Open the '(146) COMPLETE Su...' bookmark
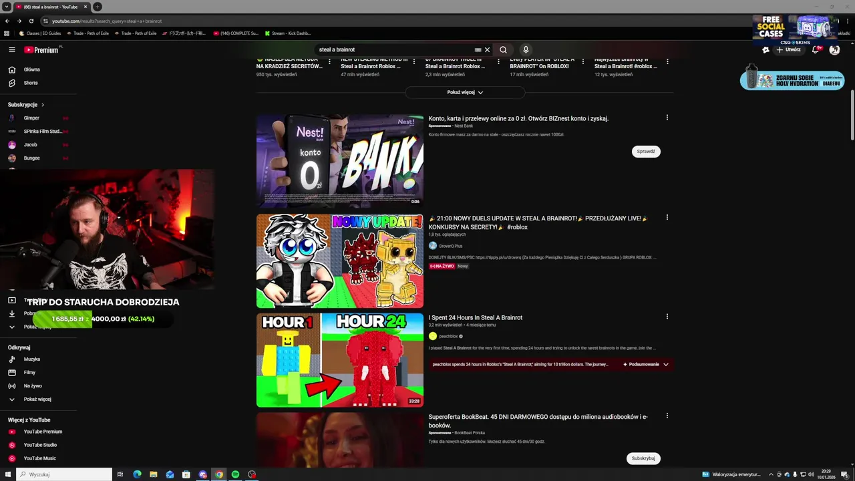The image size is (855, 481). coord(236,33)
